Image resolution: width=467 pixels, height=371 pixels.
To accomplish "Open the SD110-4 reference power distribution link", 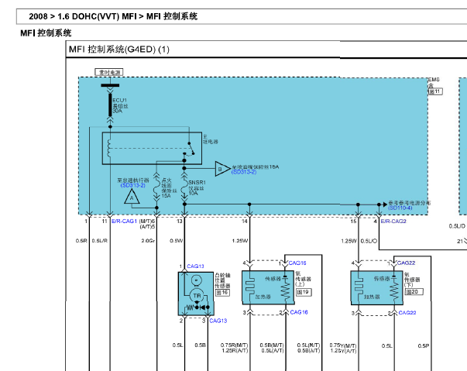I will [400, 208].
